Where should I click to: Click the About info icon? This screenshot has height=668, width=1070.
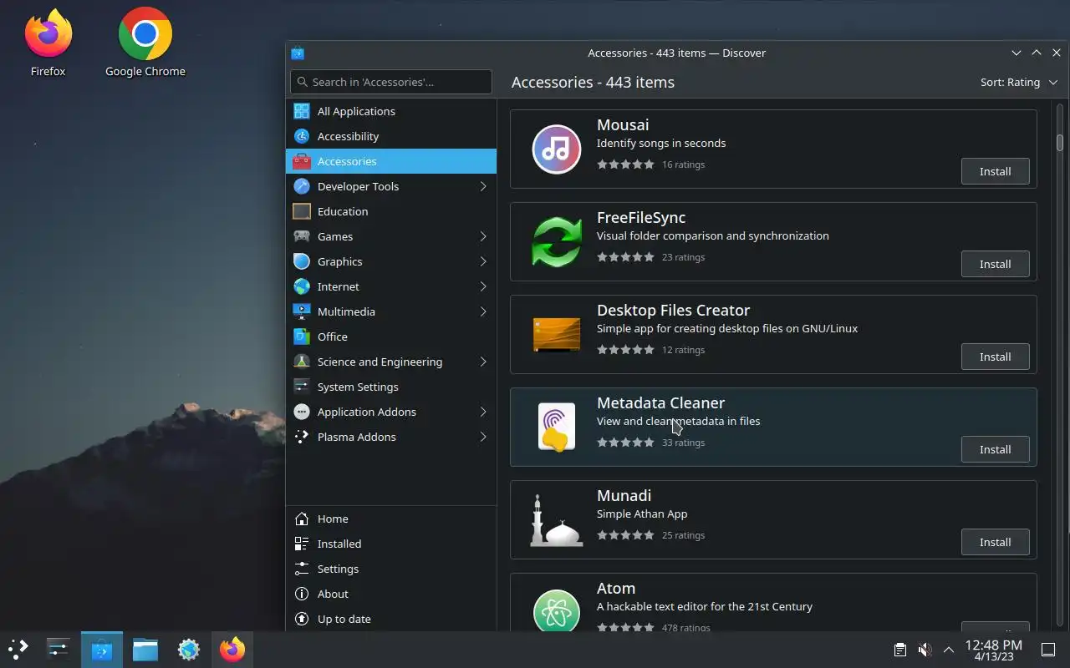click(302, 594)
